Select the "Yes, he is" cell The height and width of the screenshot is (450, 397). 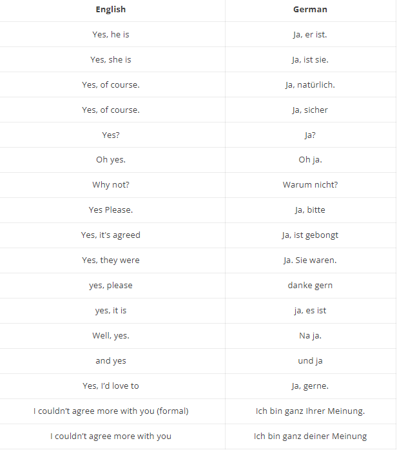(111, 34)
